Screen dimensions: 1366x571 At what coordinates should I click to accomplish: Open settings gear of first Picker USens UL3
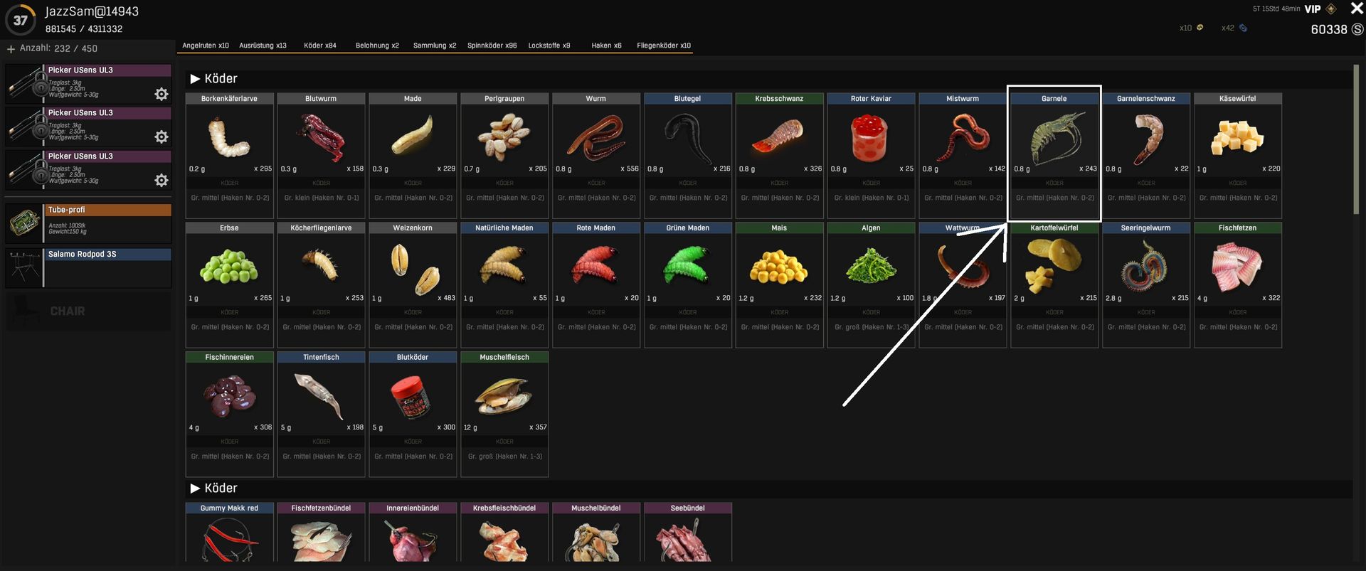(x=162, y=94)
